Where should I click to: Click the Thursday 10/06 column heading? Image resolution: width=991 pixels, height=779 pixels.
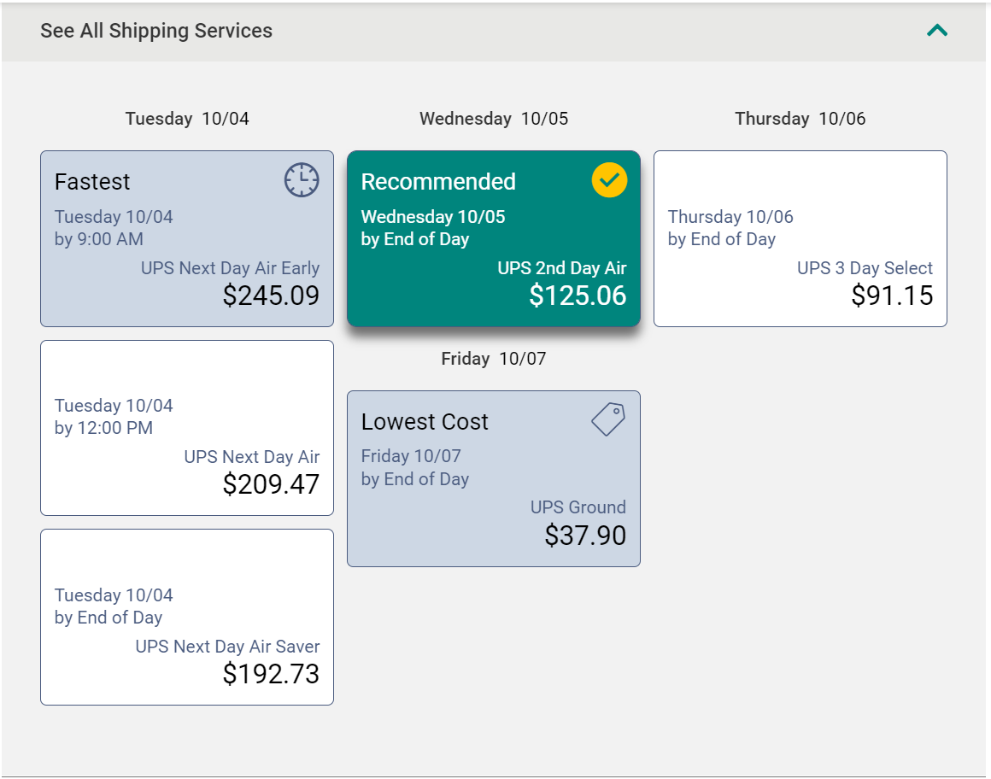(800, 119)
